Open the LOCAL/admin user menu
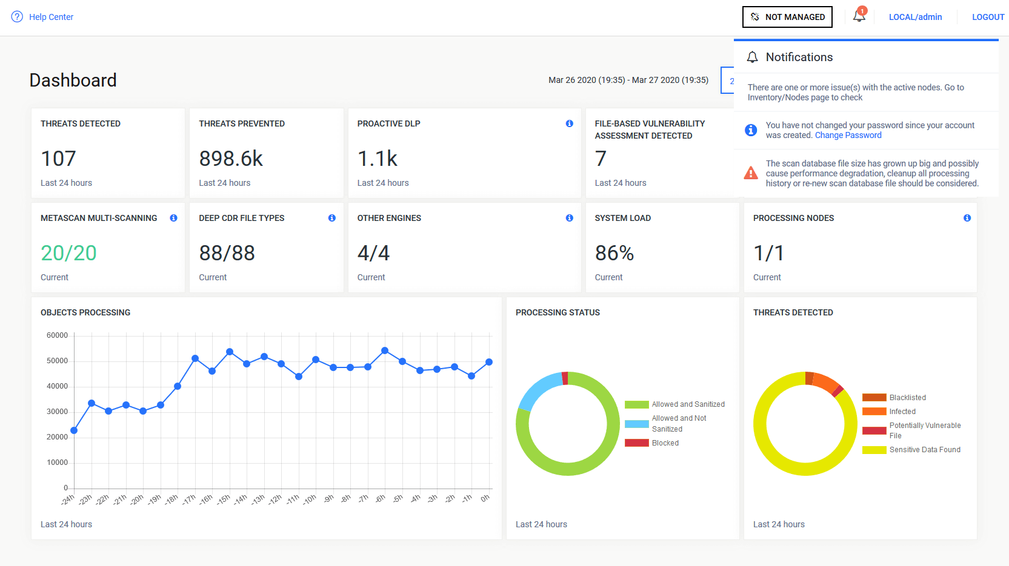Viewport: 1009px width, 566px height. [x=915, y=17]
